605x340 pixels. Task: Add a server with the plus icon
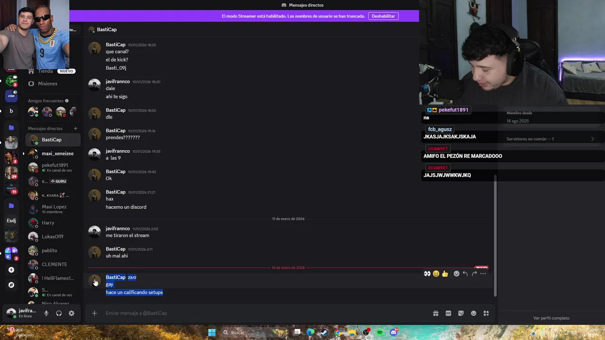(x=11, y=270)
